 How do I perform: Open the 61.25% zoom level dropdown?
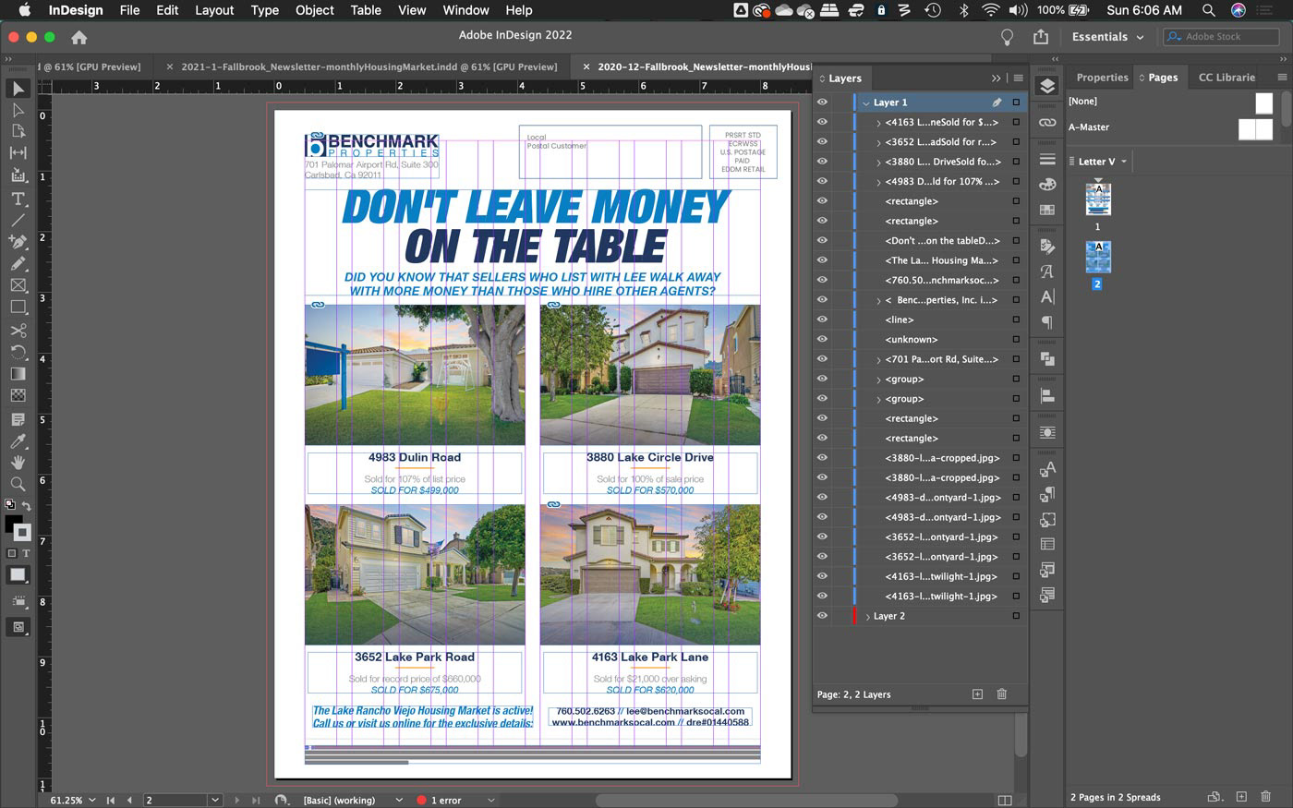(x=92, y=800)
